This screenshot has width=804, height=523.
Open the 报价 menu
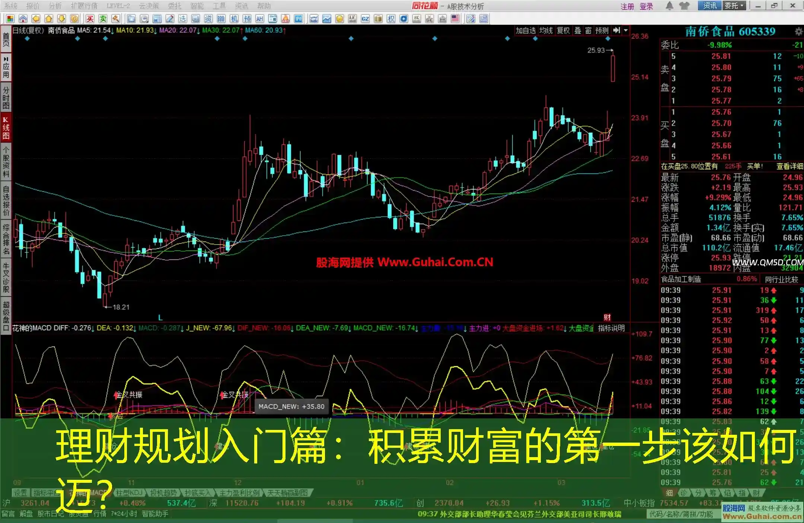[33, 6]
